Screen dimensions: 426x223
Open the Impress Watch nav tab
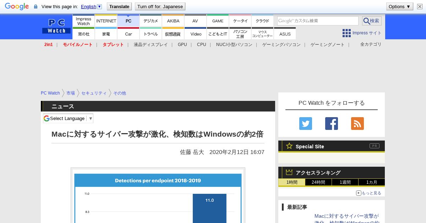pyautogui.click(x=83, y=21)
